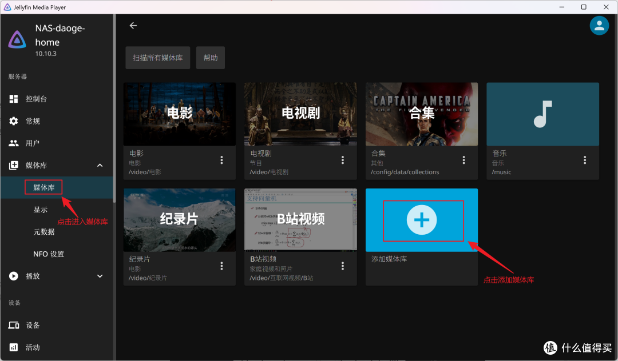618x361 pixels.
Task: Open the 电影 library thumbnail
Action: point(180,114)
